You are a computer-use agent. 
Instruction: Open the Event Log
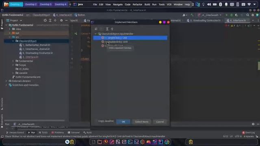coord(248,133)
